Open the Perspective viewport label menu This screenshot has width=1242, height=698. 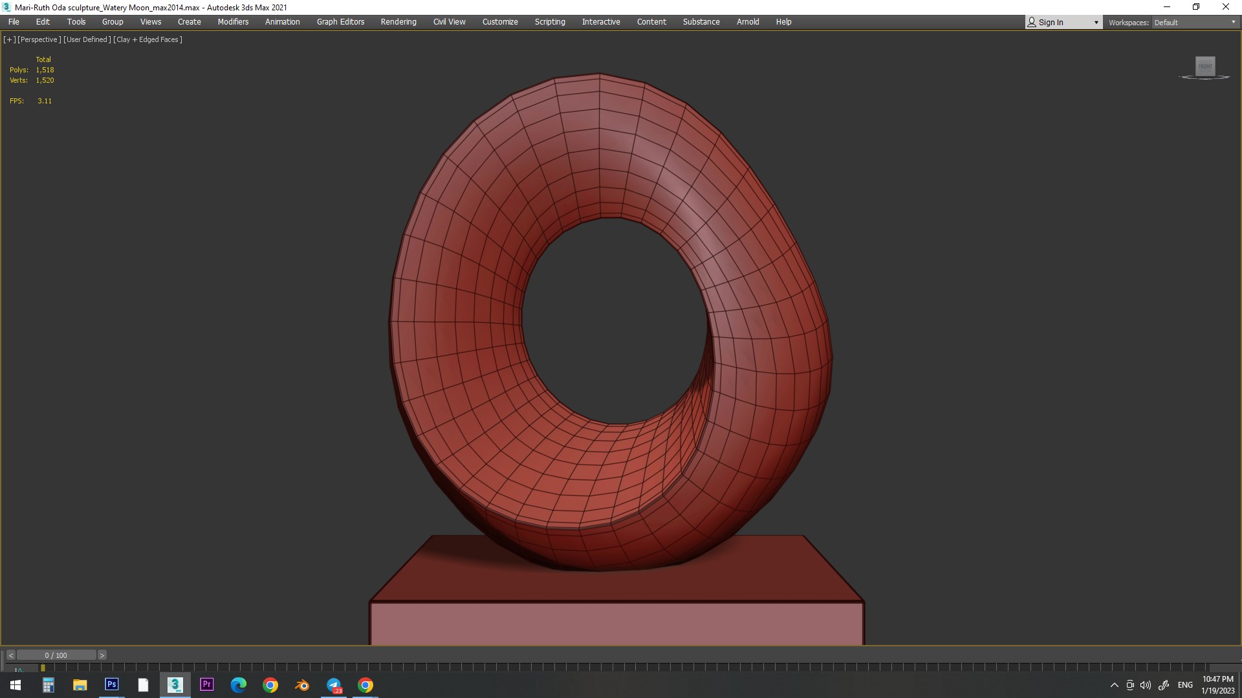click(39, 39)
